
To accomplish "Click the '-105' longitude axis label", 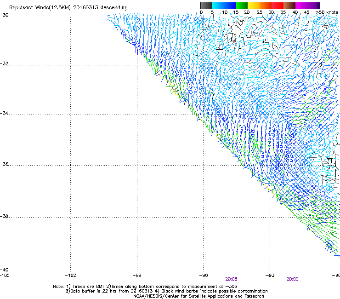I will click(x=5, y=276).
